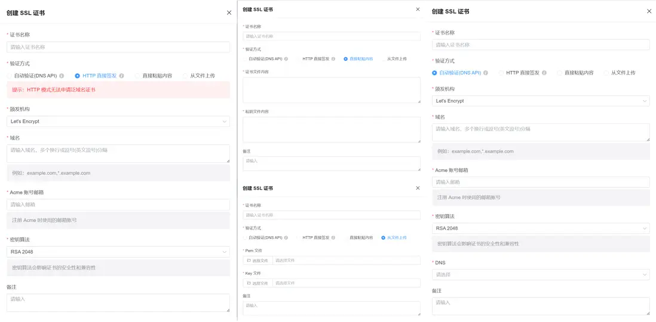
Task: Click 创建 SSL 证书 title of left dialog
Action: click(26, 13)
